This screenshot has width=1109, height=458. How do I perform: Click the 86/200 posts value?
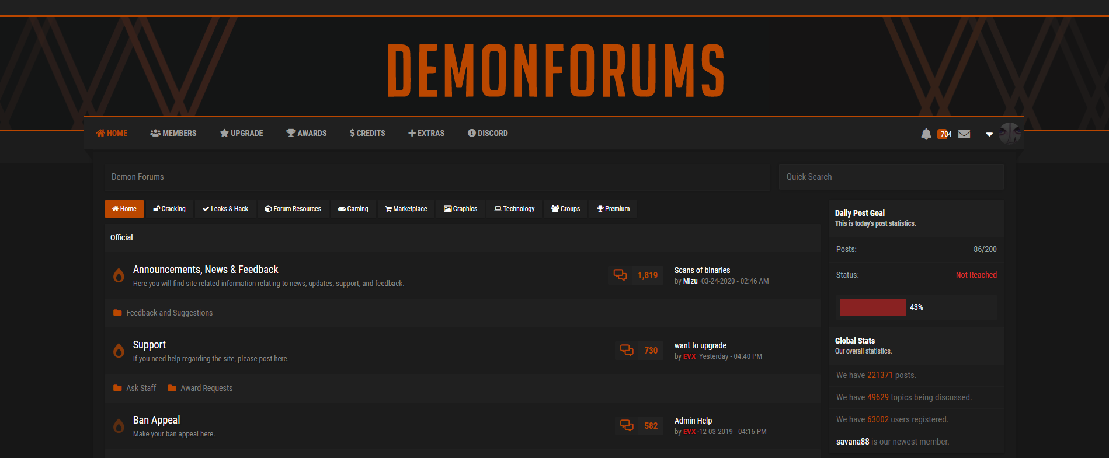point(985,249)
